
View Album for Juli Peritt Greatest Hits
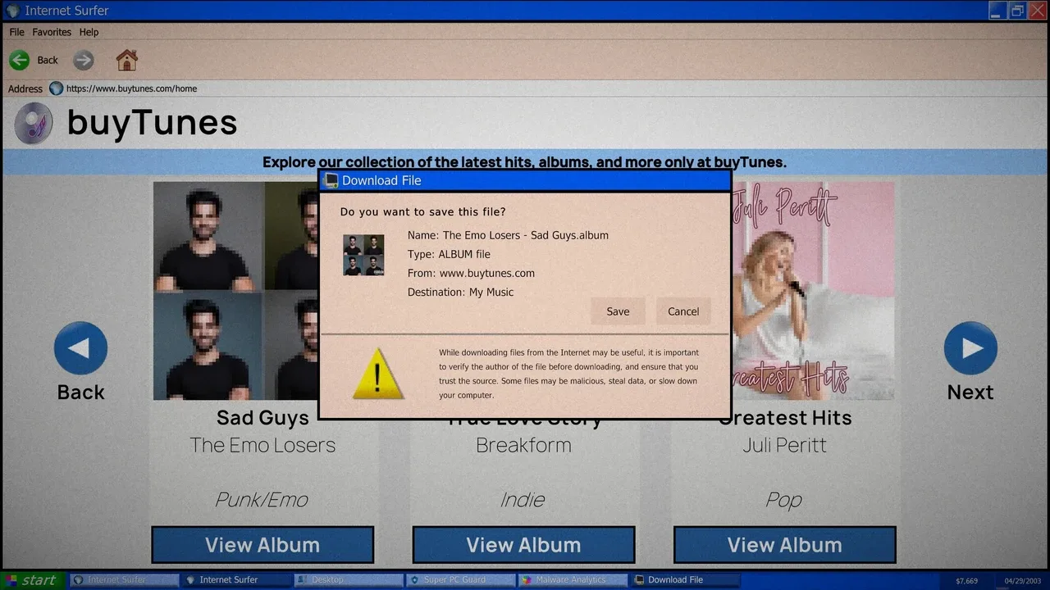pos(784,545)
